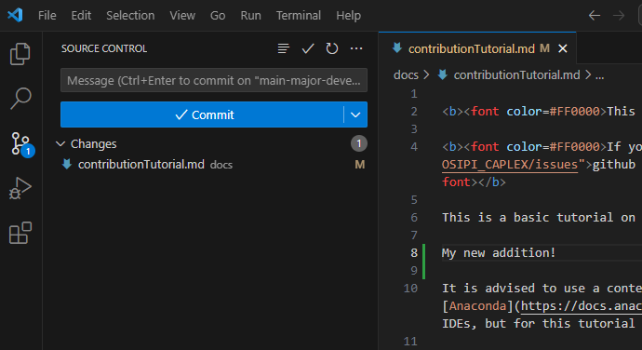This screenshot has width=642, height=350.
Task: Open the Help menu
Action: click(348, 16)
